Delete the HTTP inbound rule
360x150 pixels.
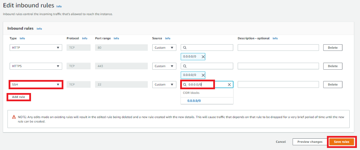[332, 48]
